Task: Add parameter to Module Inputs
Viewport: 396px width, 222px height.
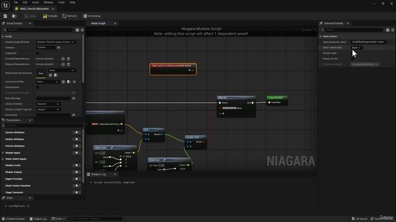Action: pos(77,153)
